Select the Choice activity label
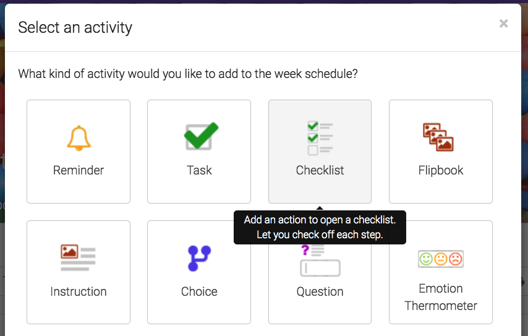The height and width of the screenshot is (336, 528). pyautogui.click(x=199, y=291)
